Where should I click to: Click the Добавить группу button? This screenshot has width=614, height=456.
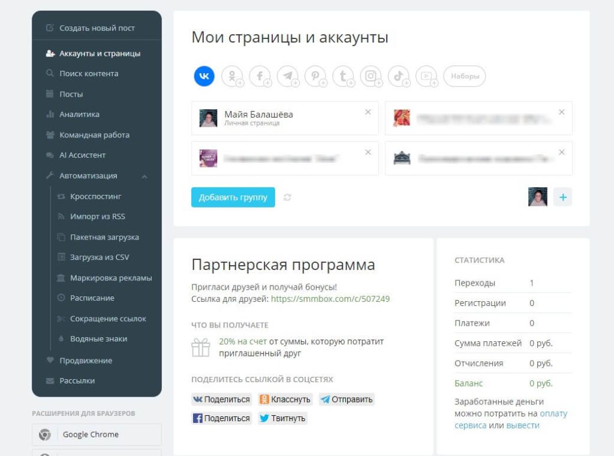coord(233,197)
